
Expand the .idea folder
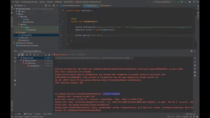point(17,11)
